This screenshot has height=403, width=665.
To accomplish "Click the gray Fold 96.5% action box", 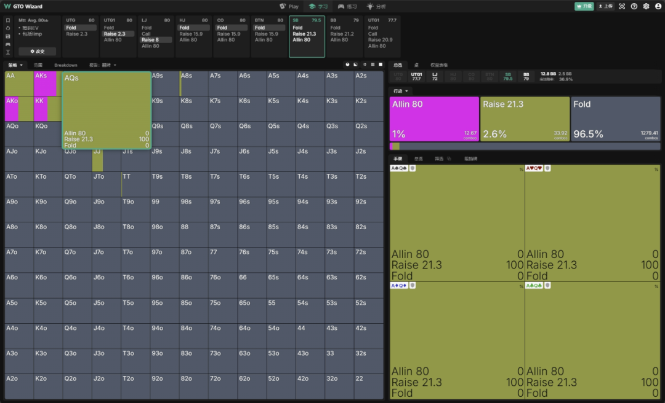I will pyautogui.click(x=616, y=119).
